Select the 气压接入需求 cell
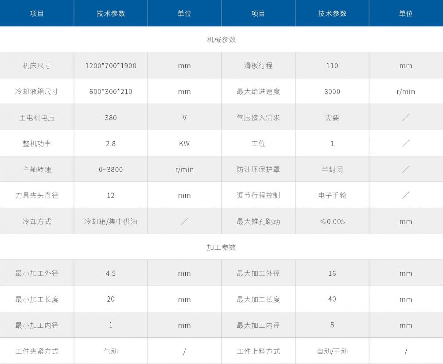Image resolution: width=443 pixels, height=364 pixels. coord(258,118)
